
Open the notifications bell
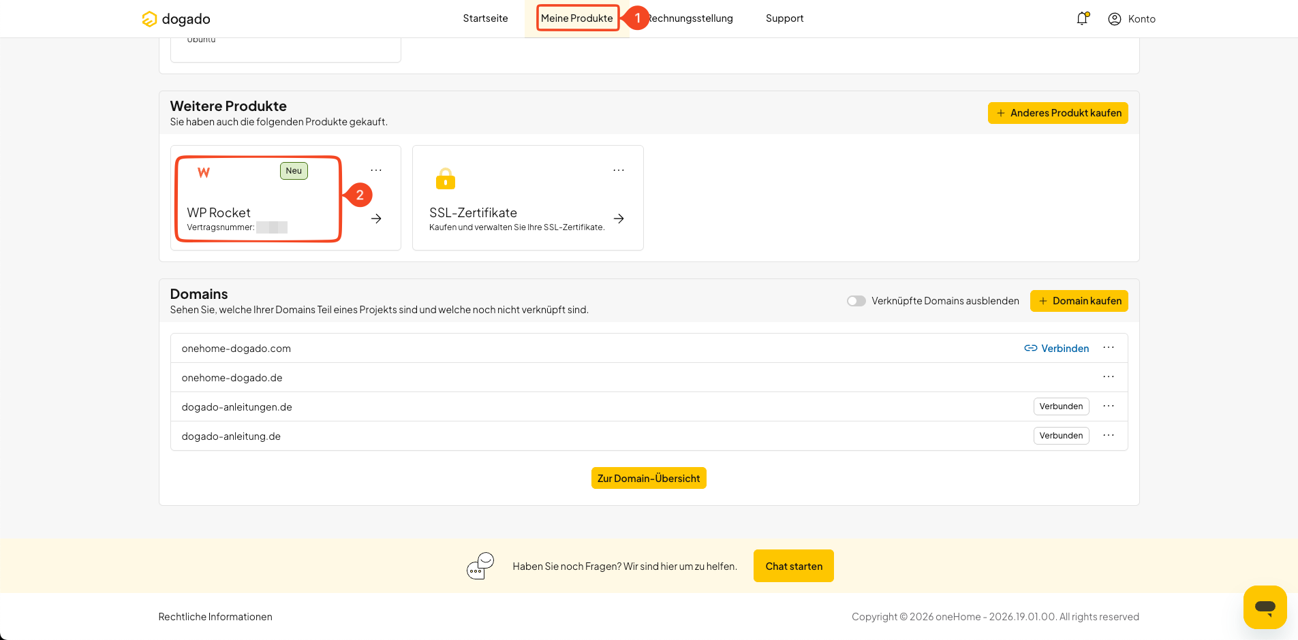coord(1082,19)
